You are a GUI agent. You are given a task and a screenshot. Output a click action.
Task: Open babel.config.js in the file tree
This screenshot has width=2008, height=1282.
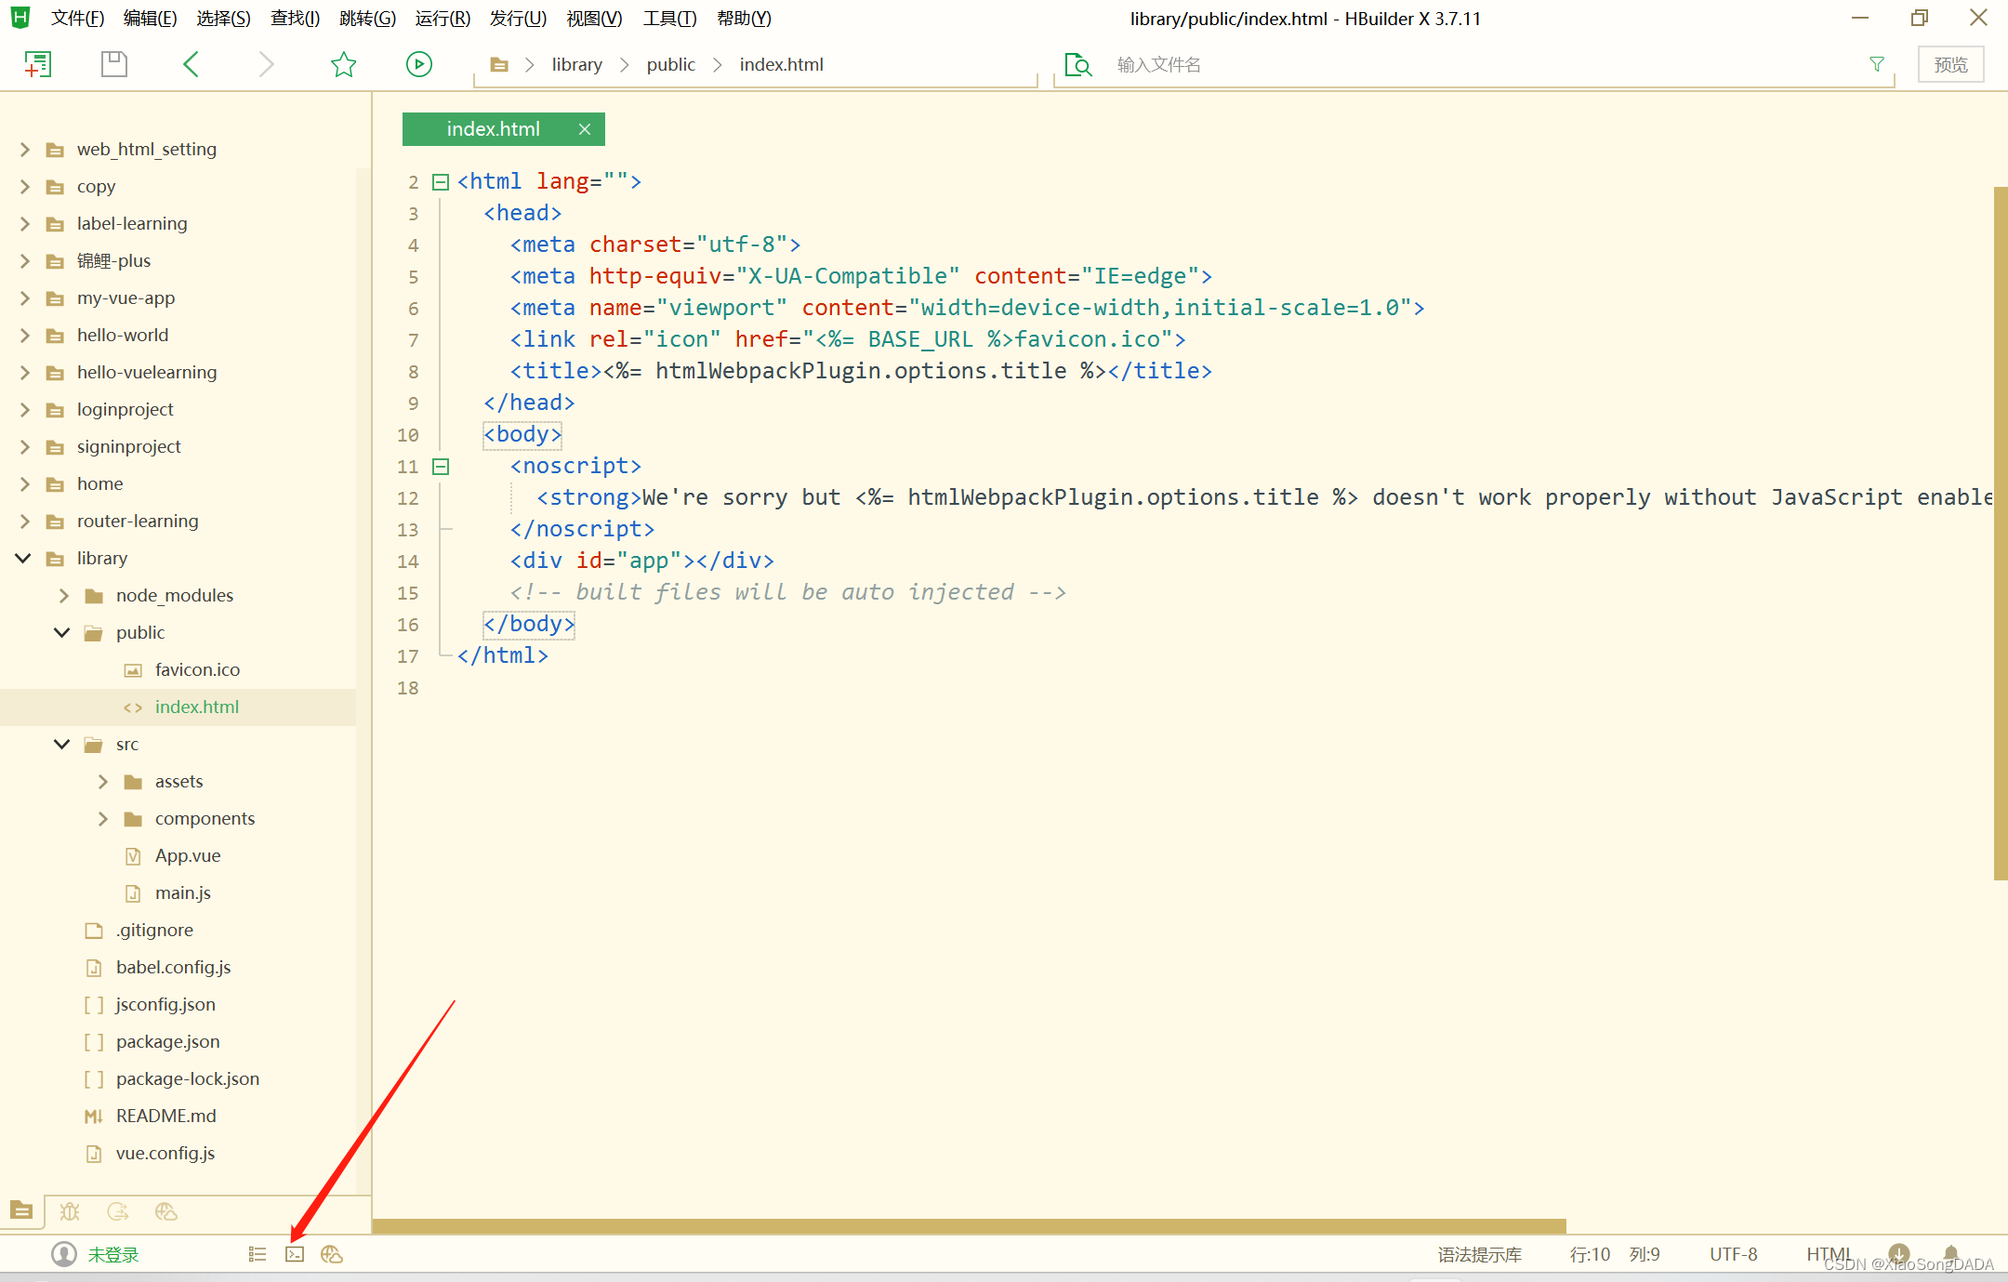pyautogui.click(x=173, y=967)
